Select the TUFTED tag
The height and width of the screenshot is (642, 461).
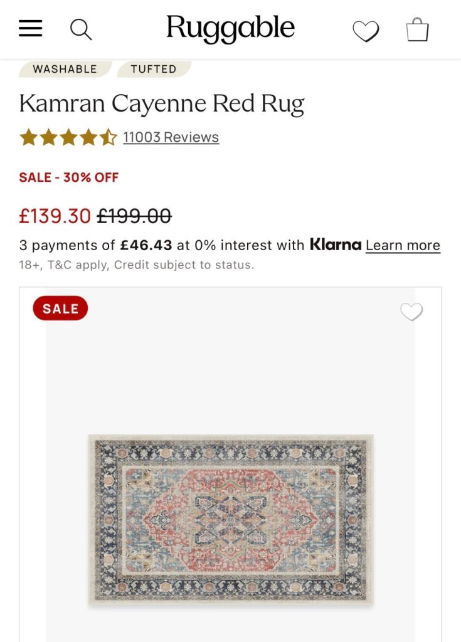pos(154,69)
